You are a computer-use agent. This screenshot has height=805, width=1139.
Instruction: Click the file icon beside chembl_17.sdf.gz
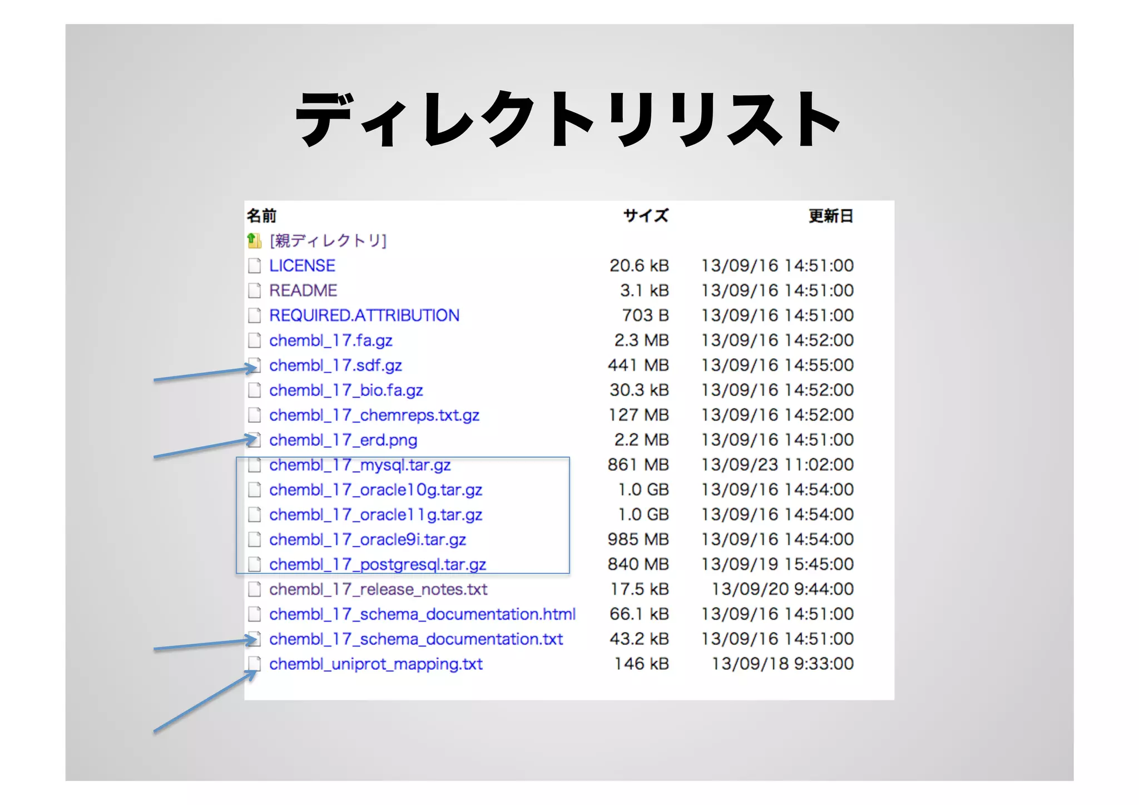254,366
